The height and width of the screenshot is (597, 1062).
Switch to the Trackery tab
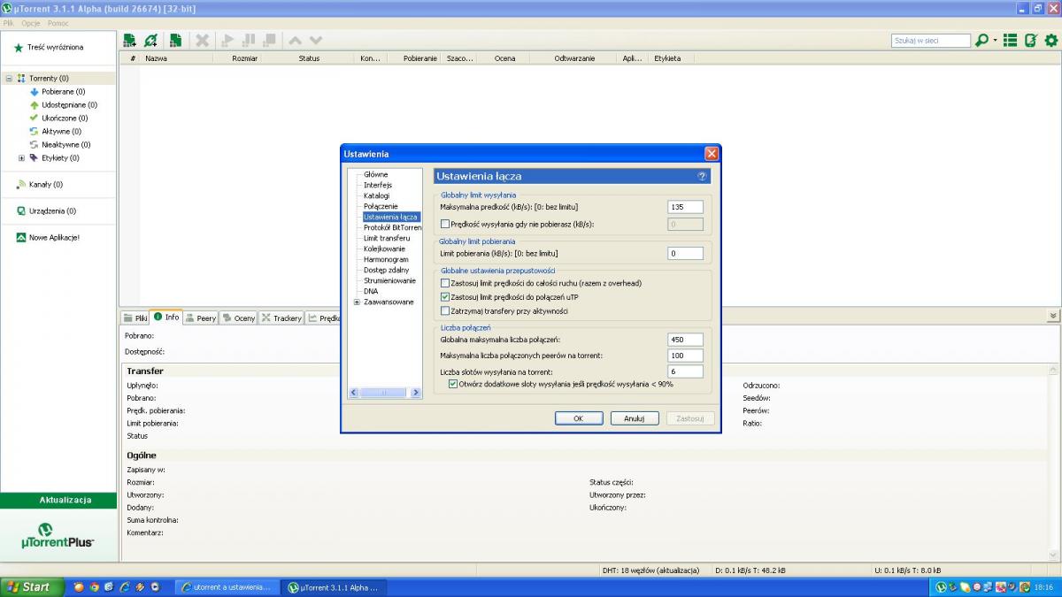(x=281, y=318)
